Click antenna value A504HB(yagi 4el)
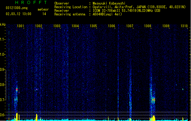This screenshot has width=191, height=121. point(107,14)
